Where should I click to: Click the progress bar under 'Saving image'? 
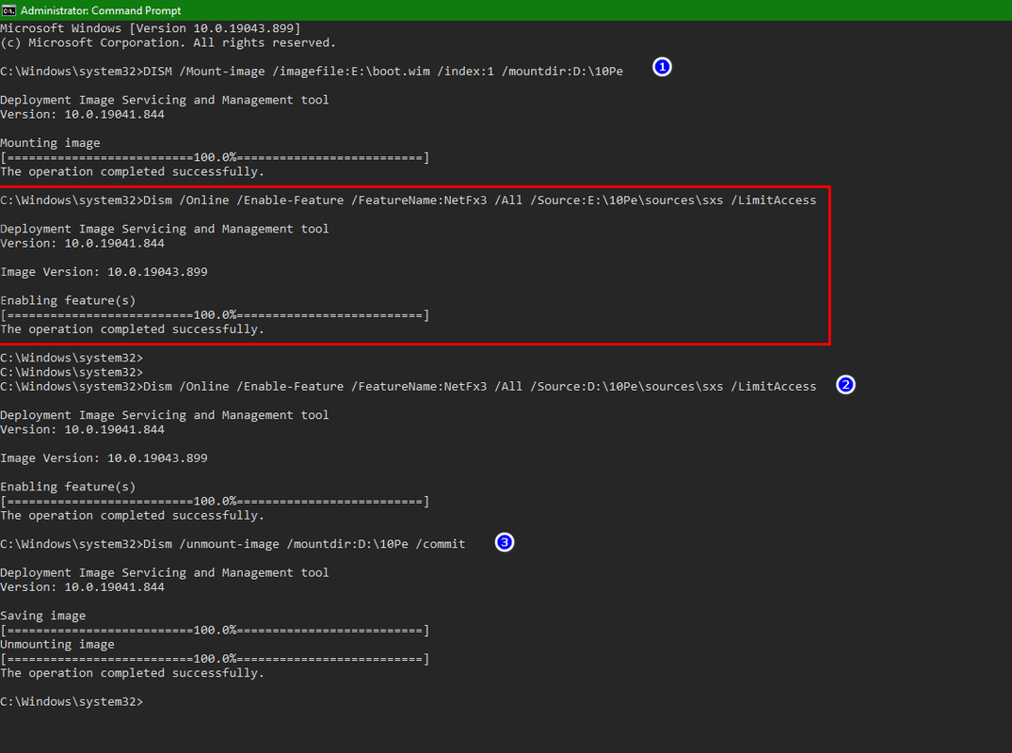(x=215, y=631)
